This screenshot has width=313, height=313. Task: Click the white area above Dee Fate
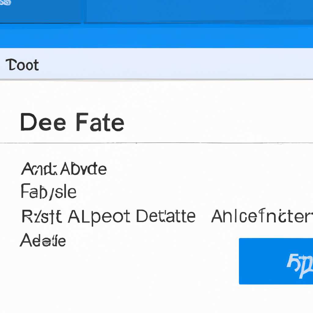click(x=156, y=96)
